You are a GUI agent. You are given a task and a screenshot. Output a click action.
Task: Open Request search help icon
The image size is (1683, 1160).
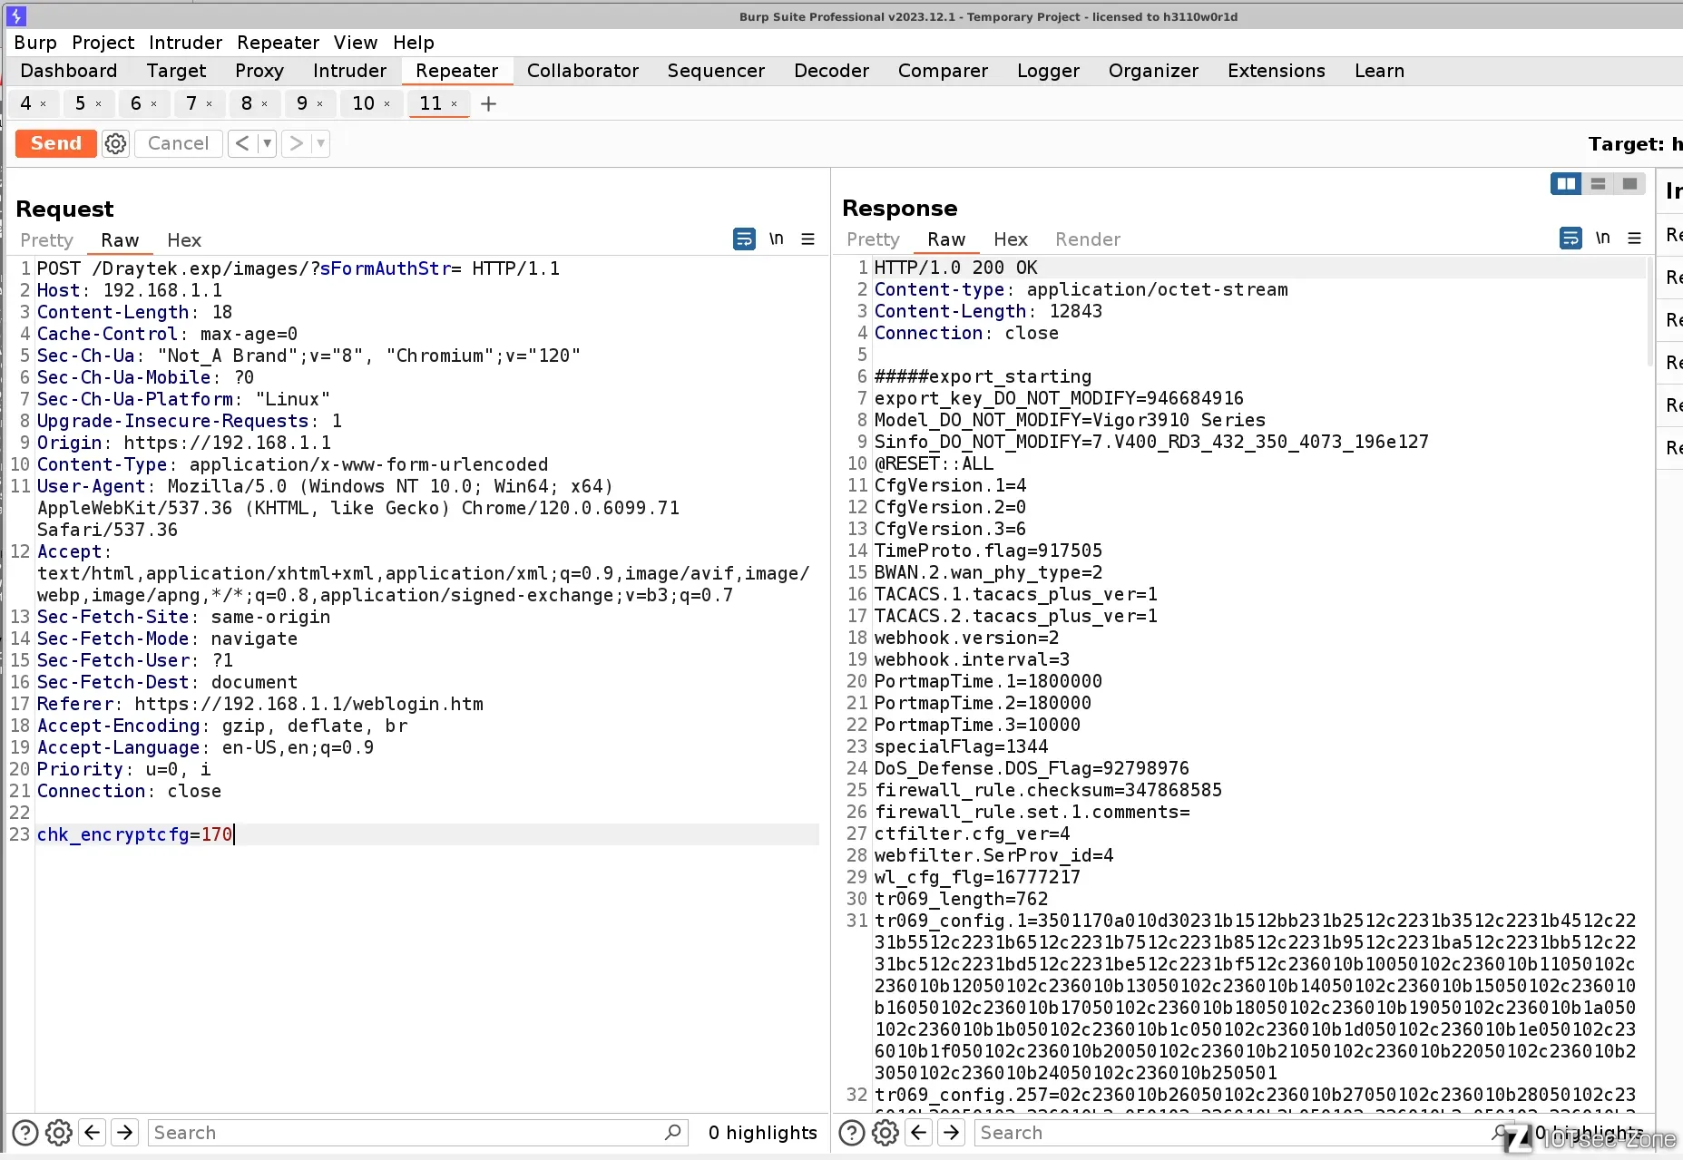[25, 1133]
